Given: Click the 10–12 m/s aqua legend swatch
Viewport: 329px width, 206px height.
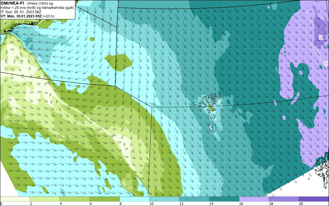Looking at the screenshot, I should pyautogui.click(x=164, y=199).
